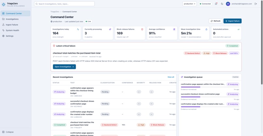The height and width of the screenshot is (136, 263).
Task: Click the TriageZero breadcrumb link
Action: click(x=55, y=11)
